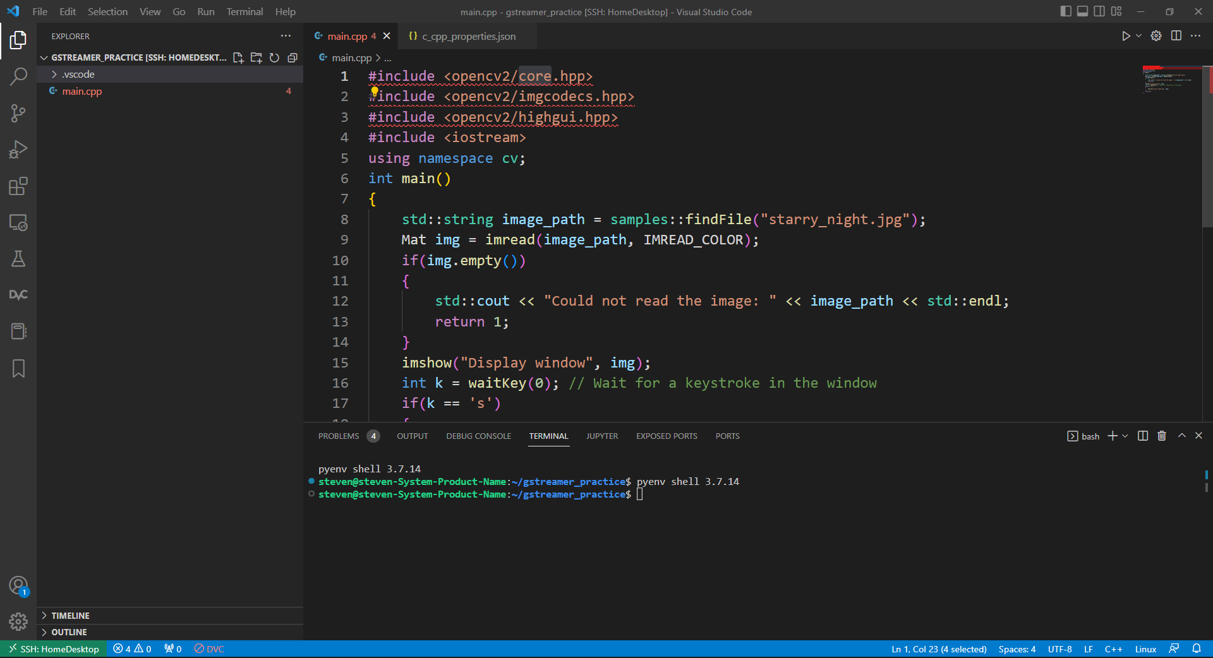Open the Accounts icon with badge
The width and height of the screenshot is (1213, 658).
[18, 586]
